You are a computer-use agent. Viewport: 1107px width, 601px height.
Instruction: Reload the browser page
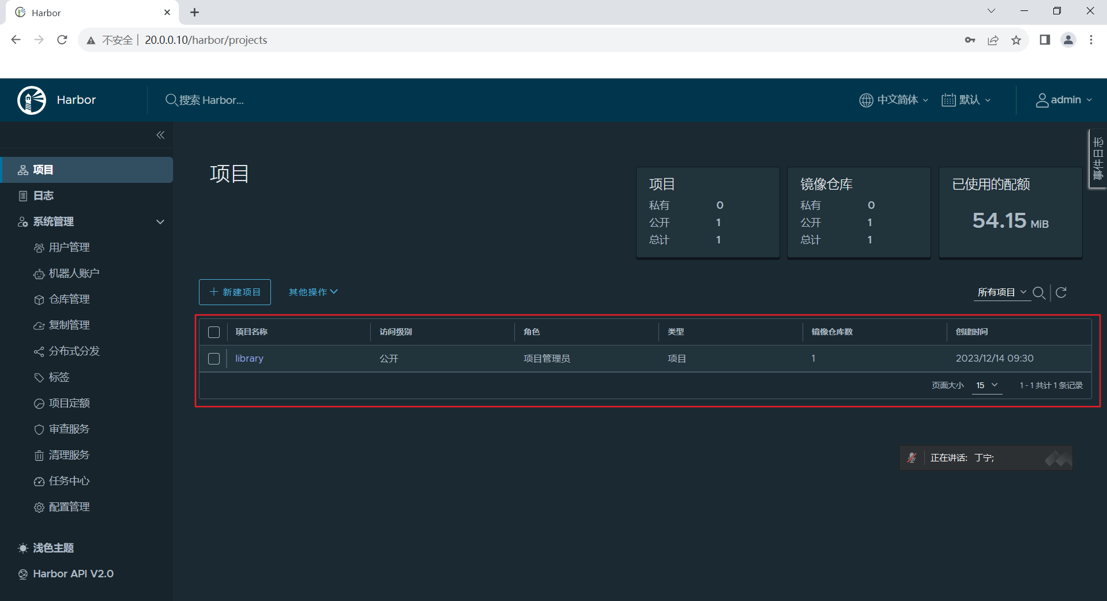click(x=62, y=40)
